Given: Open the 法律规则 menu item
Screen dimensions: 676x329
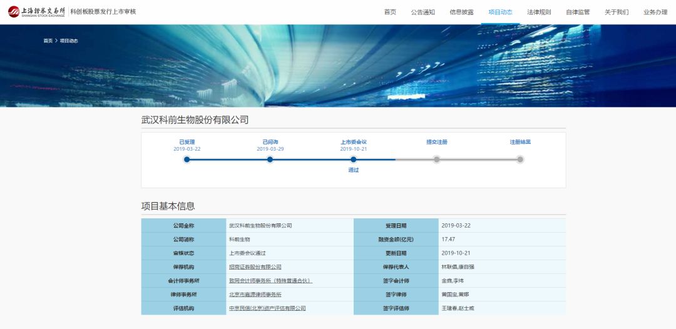Looking at the screenshot, I should tap(539, 12).
